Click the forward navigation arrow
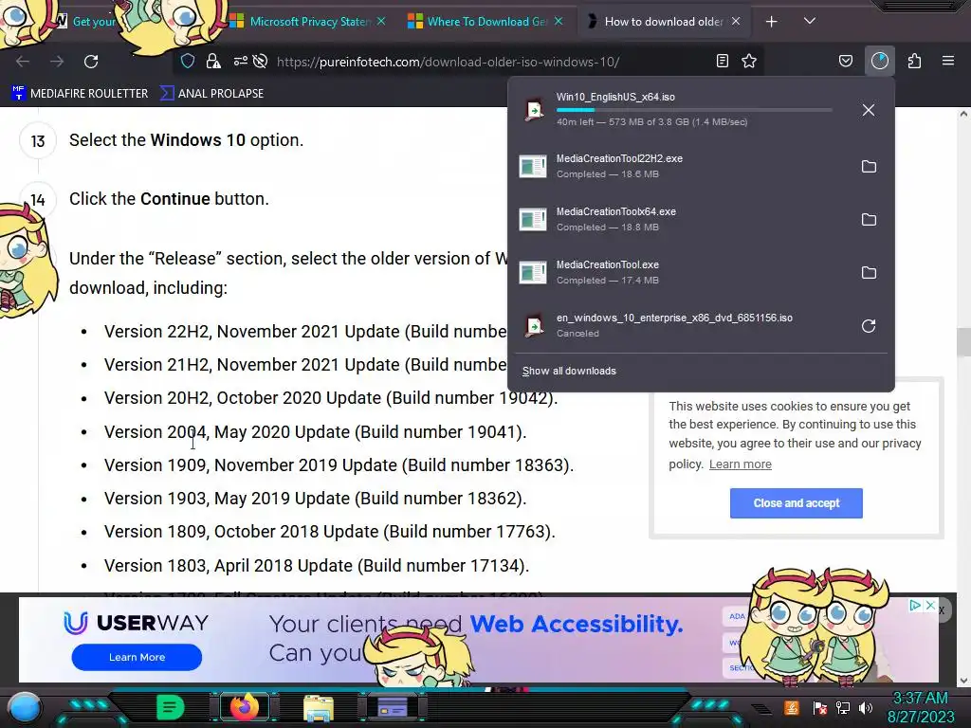 (x=57, y=62)
